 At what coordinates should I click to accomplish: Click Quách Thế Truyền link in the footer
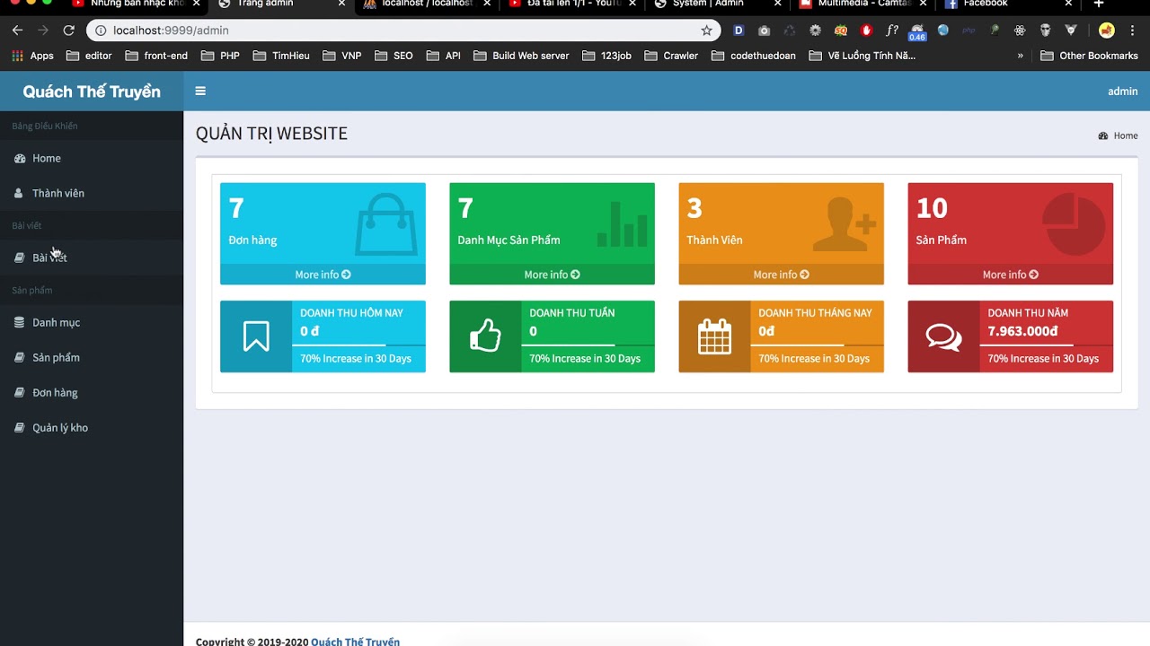click(355, 642)
